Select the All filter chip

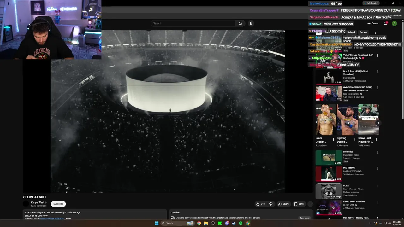pyautogui.click(x=318, y=32)
